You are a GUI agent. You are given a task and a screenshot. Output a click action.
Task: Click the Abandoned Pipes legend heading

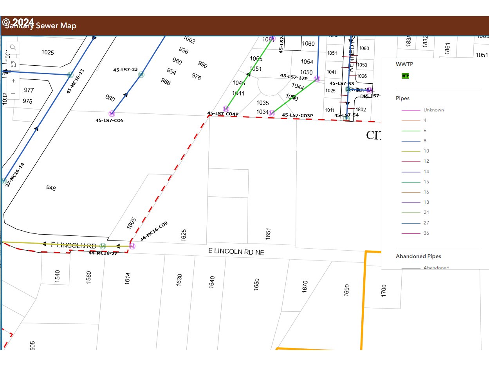click(418, 257)
